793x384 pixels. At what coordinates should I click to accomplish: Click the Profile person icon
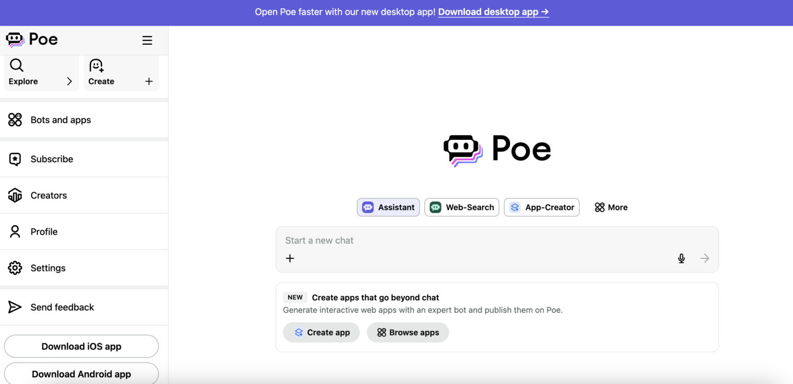pyautogui.click(x=15, y=231)
